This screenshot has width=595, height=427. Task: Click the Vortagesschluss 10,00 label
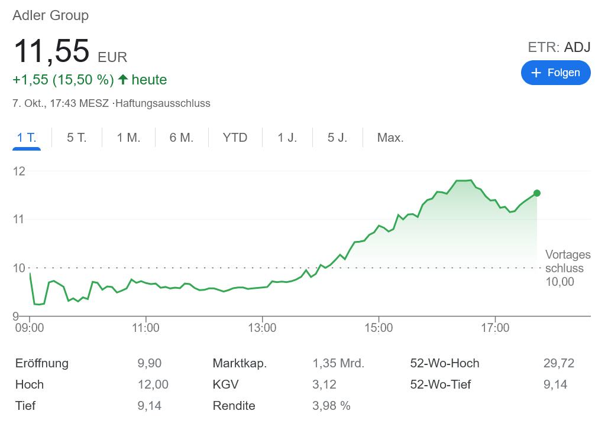point(567,268)
